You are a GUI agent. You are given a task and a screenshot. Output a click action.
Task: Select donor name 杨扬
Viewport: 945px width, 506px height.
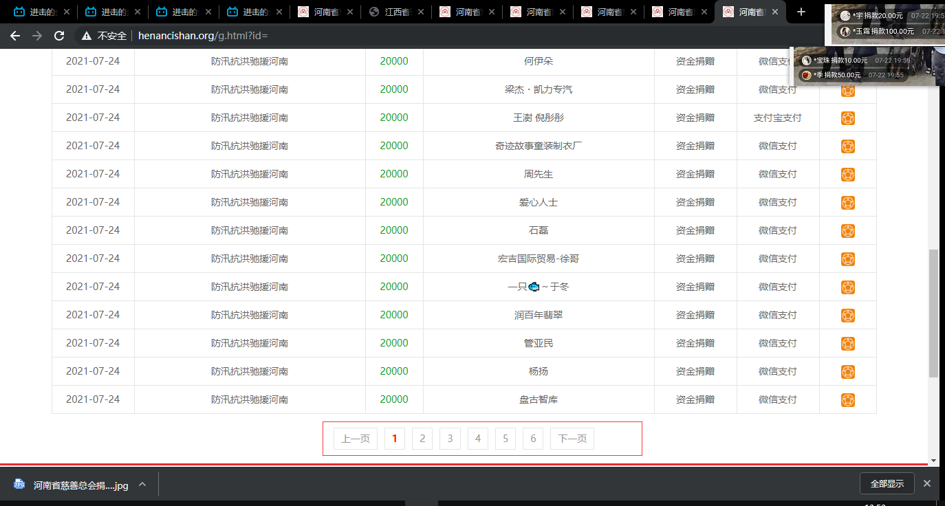[x=539, y=371]
